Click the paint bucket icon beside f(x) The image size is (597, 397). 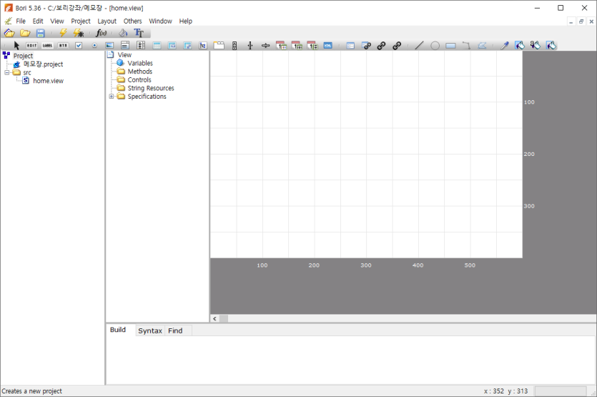(123, 33)
